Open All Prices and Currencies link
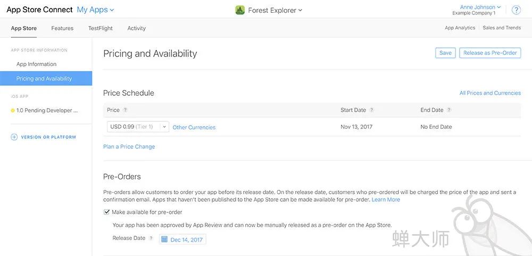 pos(490,93)
